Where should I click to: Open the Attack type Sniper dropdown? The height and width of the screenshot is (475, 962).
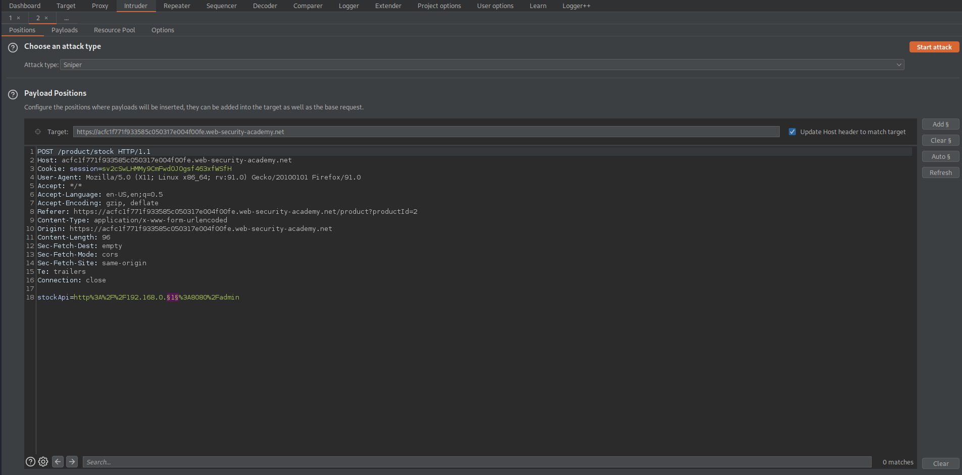coord(482,65)
